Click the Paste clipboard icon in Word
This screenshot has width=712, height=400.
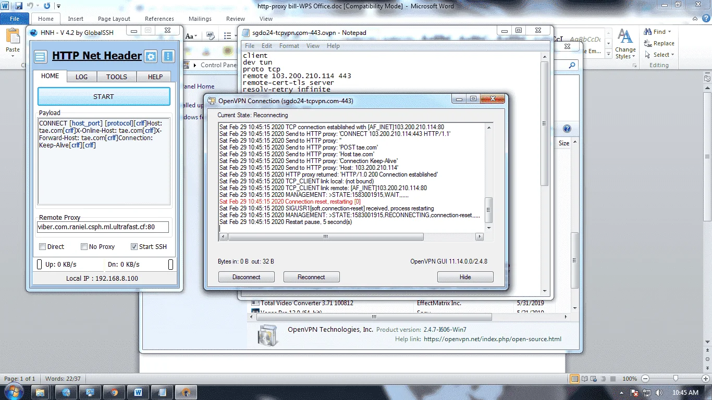[13, 36]
